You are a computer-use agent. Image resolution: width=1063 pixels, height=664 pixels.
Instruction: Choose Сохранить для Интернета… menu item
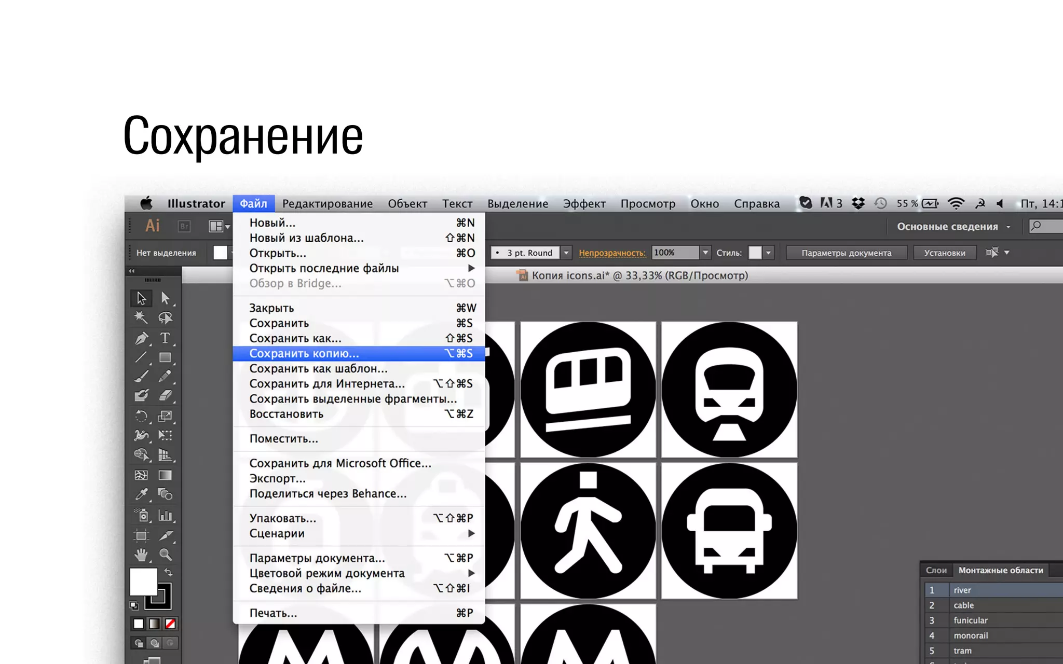pyautogui.click(x=359, y=384)
